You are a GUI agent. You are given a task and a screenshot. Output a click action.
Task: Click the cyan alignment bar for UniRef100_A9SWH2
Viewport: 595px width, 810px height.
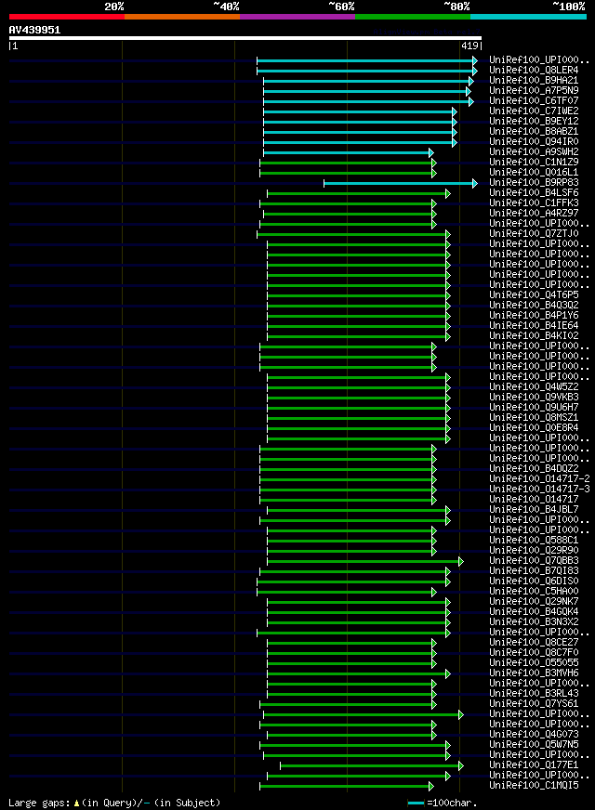(x=349, y=152)
